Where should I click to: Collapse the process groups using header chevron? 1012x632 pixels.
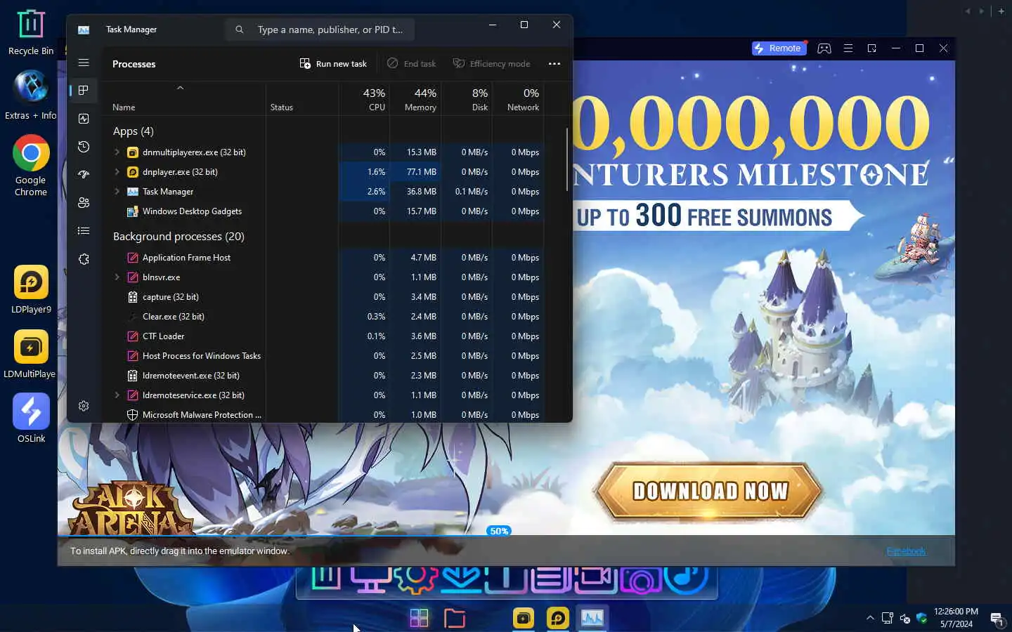180,88
